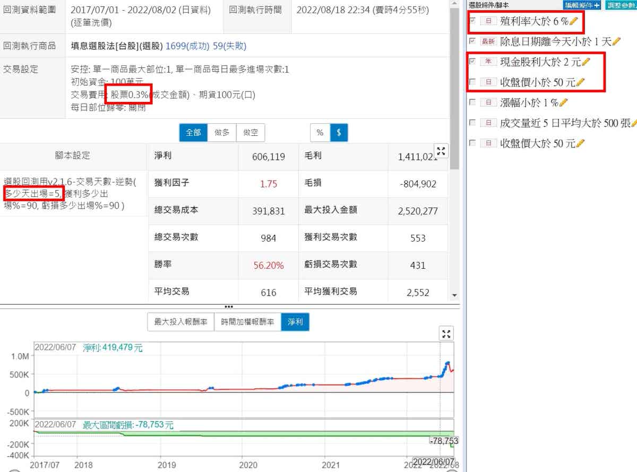Select the 做空 trades tab

click(251, 133)
